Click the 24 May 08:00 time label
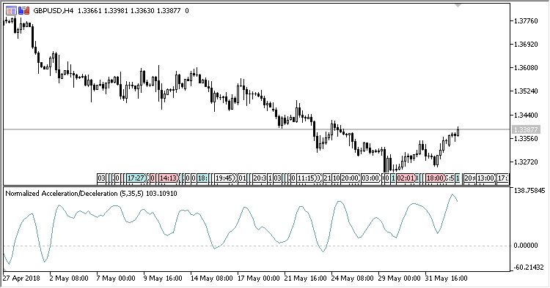This screenshot has width=550, height=288. coord(353,278)
